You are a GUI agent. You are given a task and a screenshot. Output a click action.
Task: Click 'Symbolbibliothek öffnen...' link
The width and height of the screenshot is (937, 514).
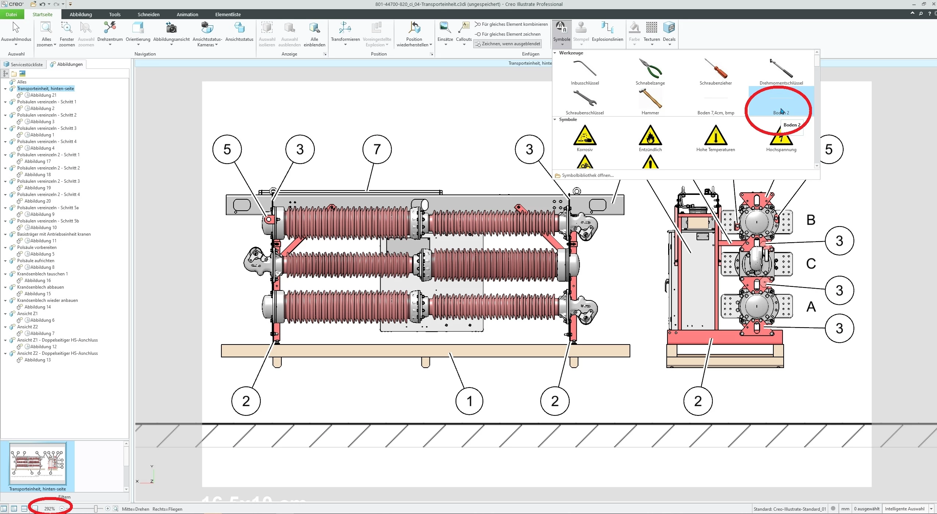pyautogui.click(x=587, y=175)
